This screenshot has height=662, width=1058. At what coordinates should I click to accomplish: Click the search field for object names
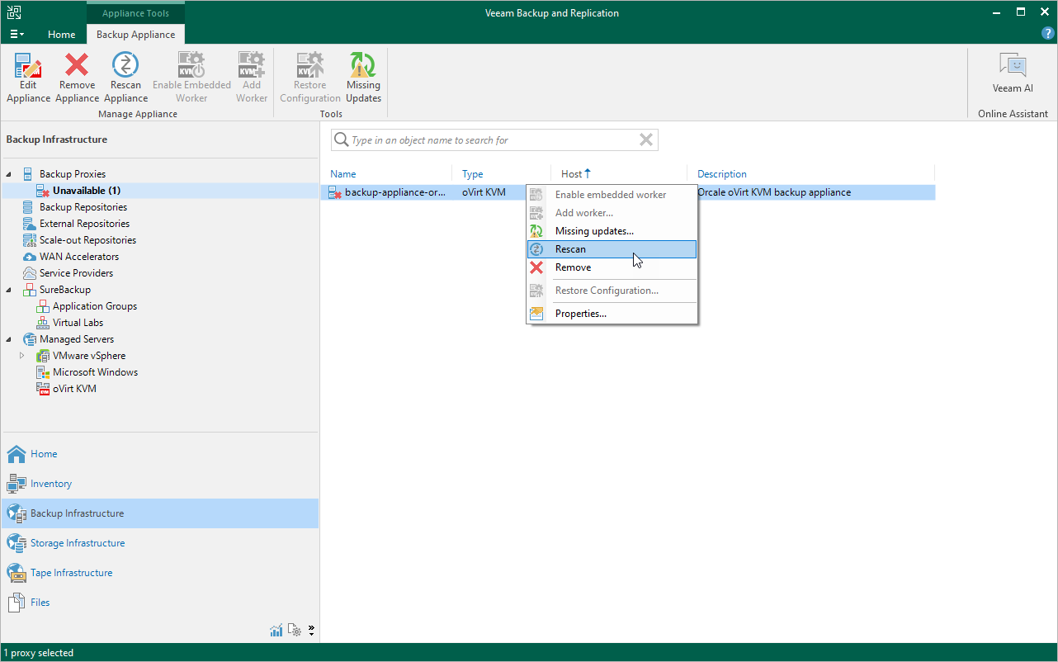pyautogui.click(x=494, y=140)
